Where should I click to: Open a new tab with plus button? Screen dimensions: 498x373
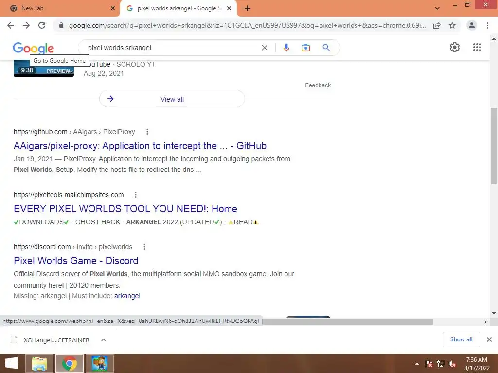[x=248, y=9]
